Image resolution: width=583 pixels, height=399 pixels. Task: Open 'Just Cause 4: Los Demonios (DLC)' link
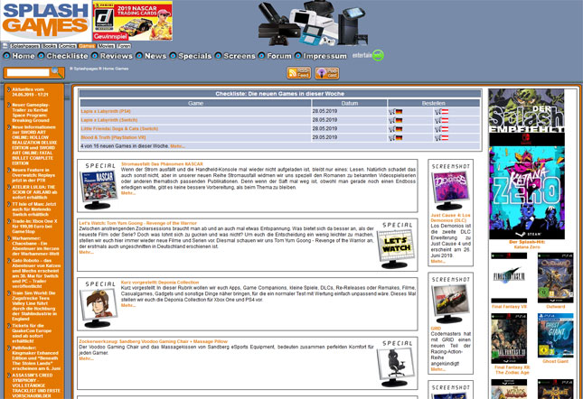[x=450, y=218]
